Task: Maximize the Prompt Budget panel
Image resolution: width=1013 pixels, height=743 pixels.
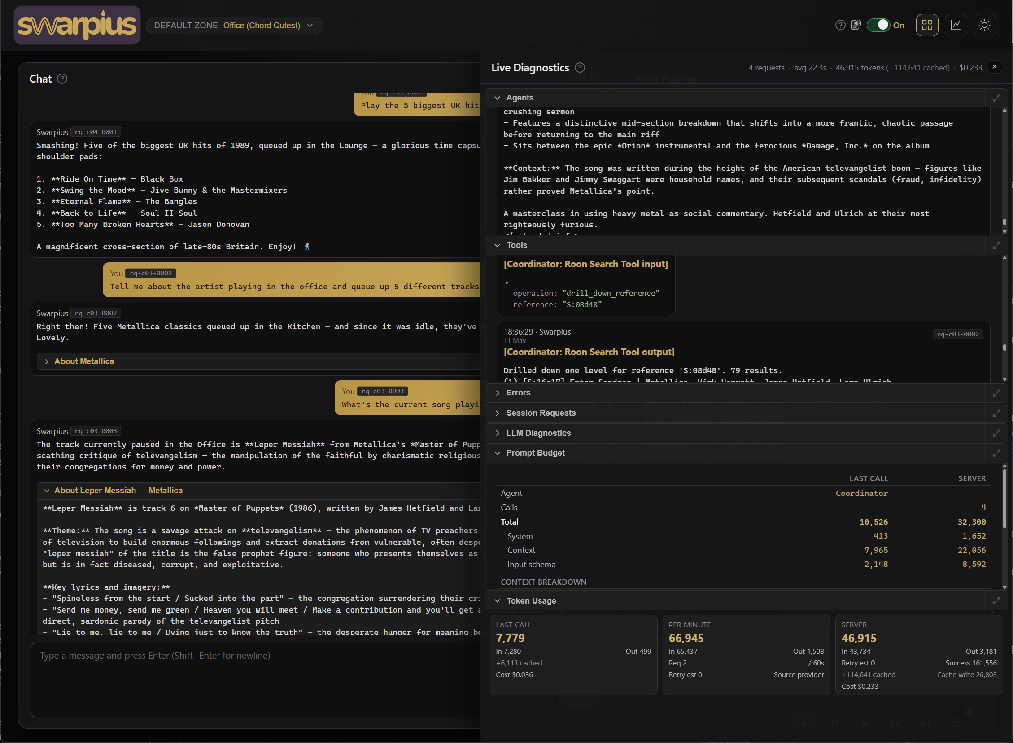Action: [x=996, y=453]
